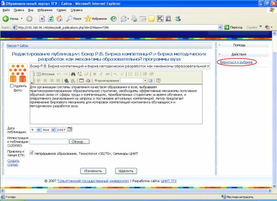The image size is (277, 201).
Task: Insert link globe icon in editor
Action: [66, 81]
